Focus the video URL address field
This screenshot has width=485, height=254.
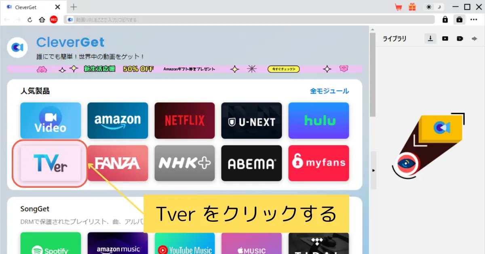coord(249,20)
